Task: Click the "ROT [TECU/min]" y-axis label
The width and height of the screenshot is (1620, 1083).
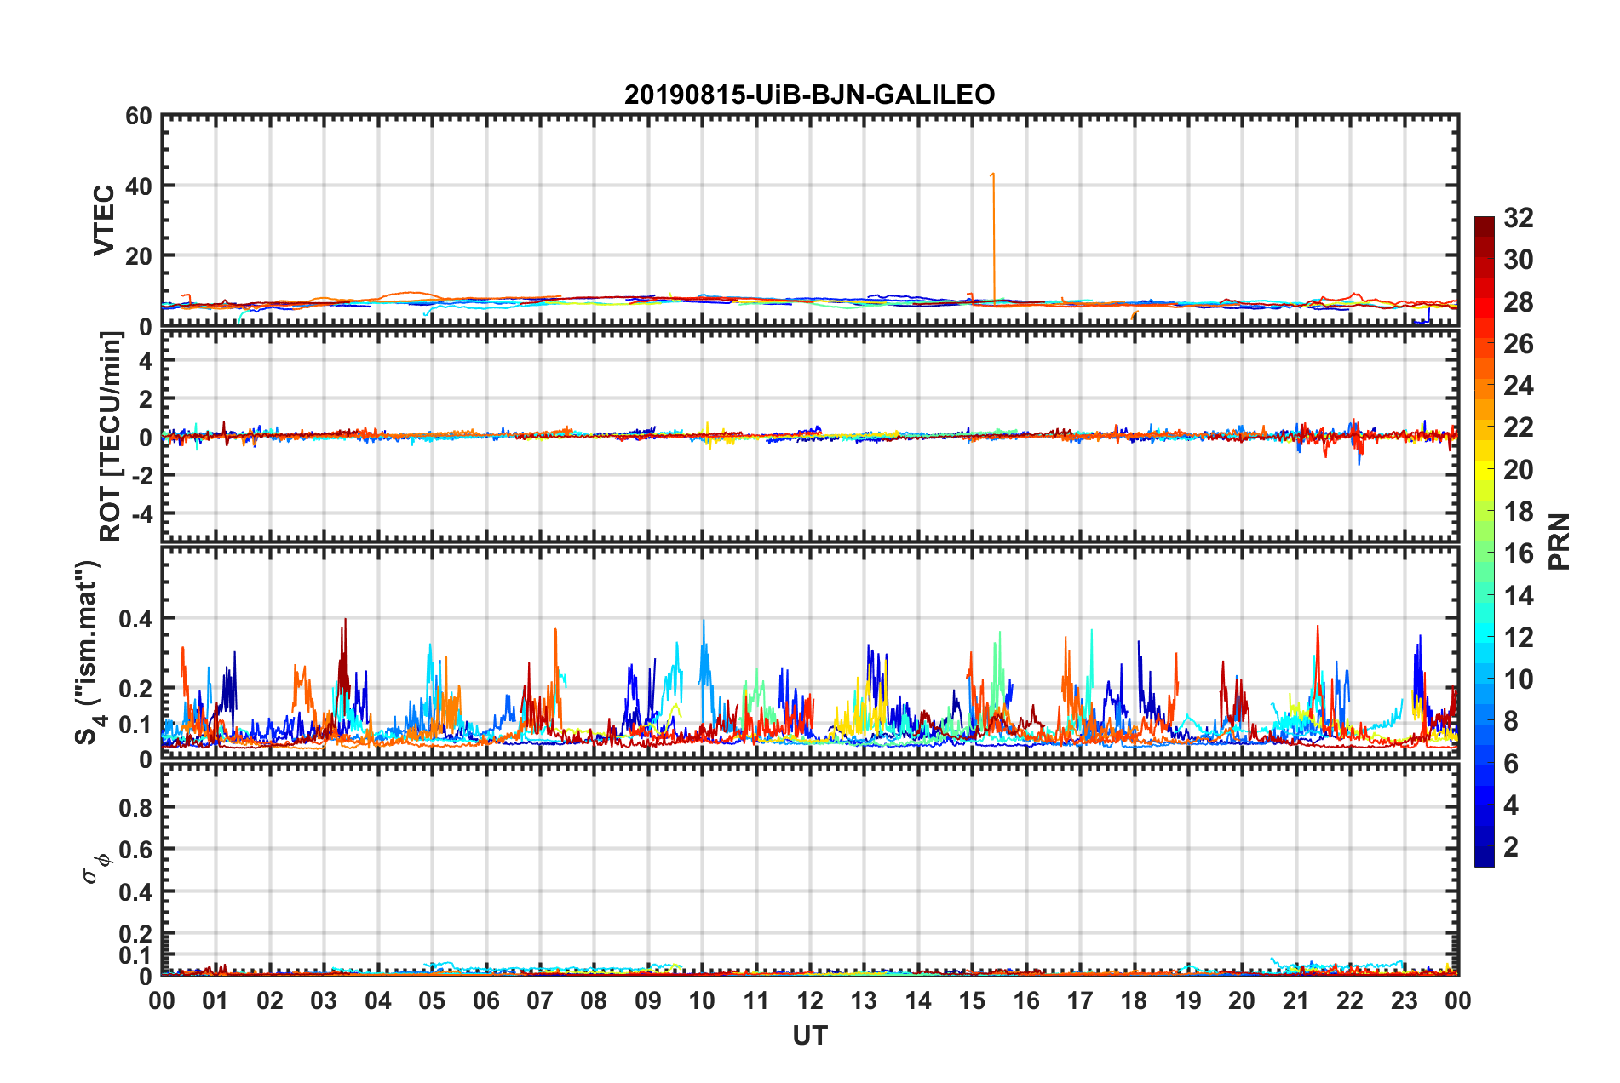Action: pos(111,437)
